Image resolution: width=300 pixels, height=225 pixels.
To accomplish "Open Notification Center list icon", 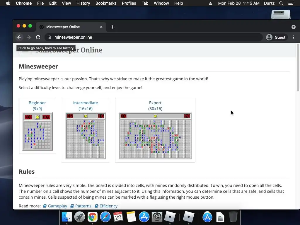I will (291, 3).
